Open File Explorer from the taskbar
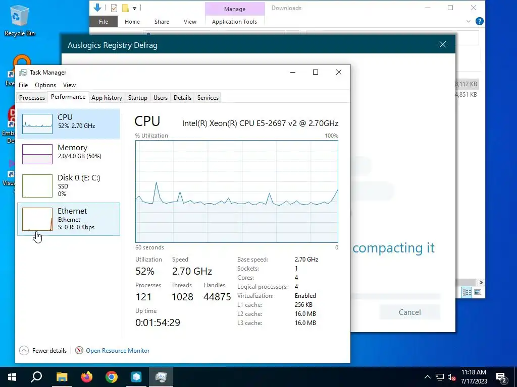The height and width of the screenshot is (387, 517). [x=62, y=377]
